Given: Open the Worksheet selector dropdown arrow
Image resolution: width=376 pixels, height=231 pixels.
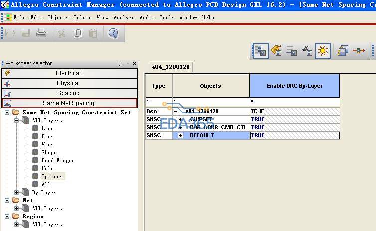Looking at the screenshot, I should pos(128,63).
